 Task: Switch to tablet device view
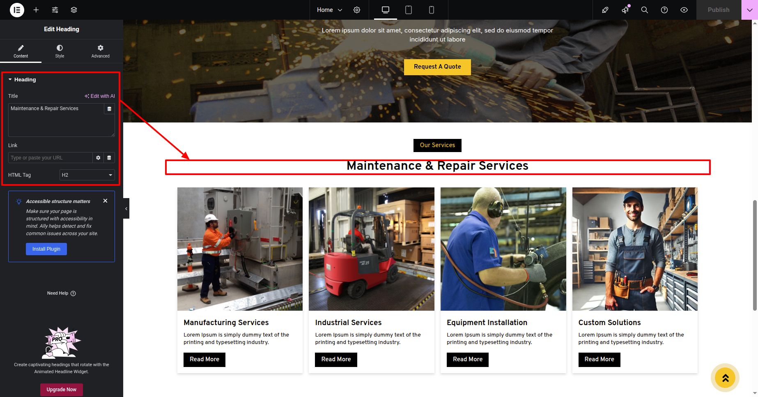(409, 10)
